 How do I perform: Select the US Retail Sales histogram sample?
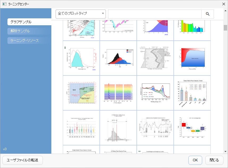118,127
